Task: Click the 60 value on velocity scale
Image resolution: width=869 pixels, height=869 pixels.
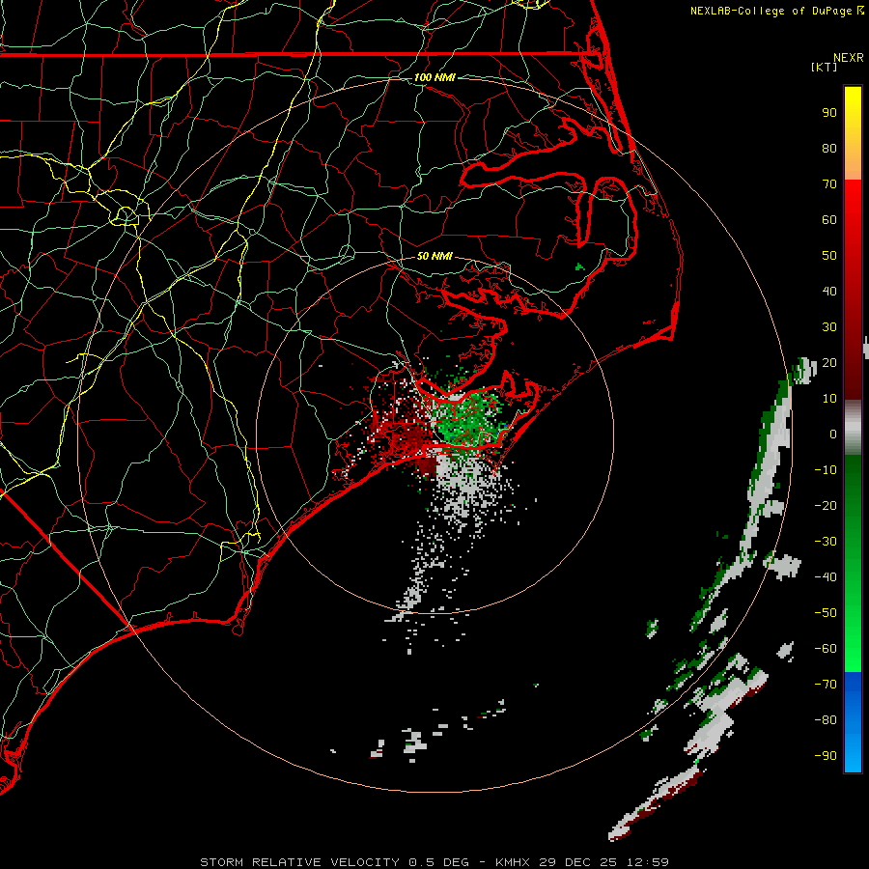Action: (x=829, y=220)
